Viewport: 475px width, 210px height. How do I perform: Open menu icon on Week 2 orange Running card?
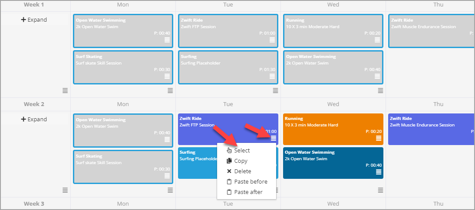tap(378, 138)
